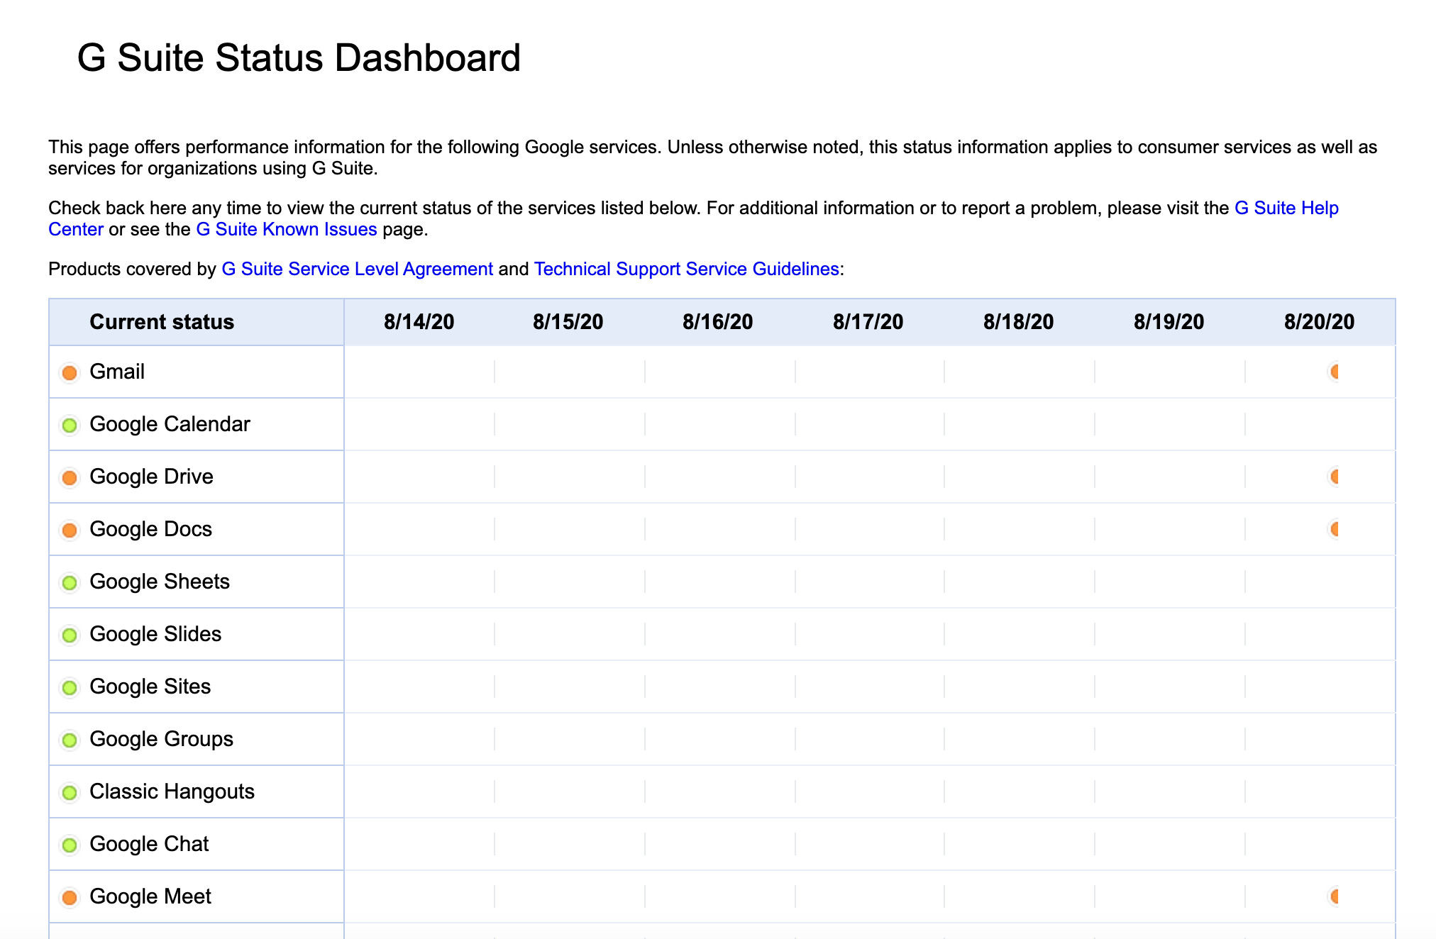
Task: Click the 8/20/20 date header
Action: pos(1320,322)
